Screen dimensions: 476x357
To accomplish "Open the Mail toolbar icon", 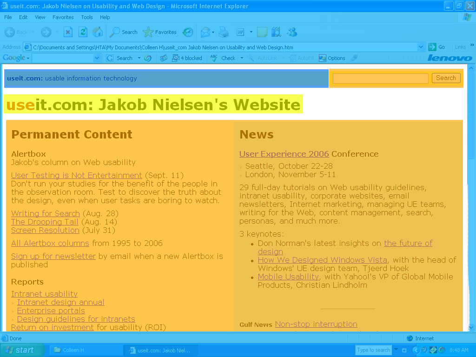I will pos(205,32).
